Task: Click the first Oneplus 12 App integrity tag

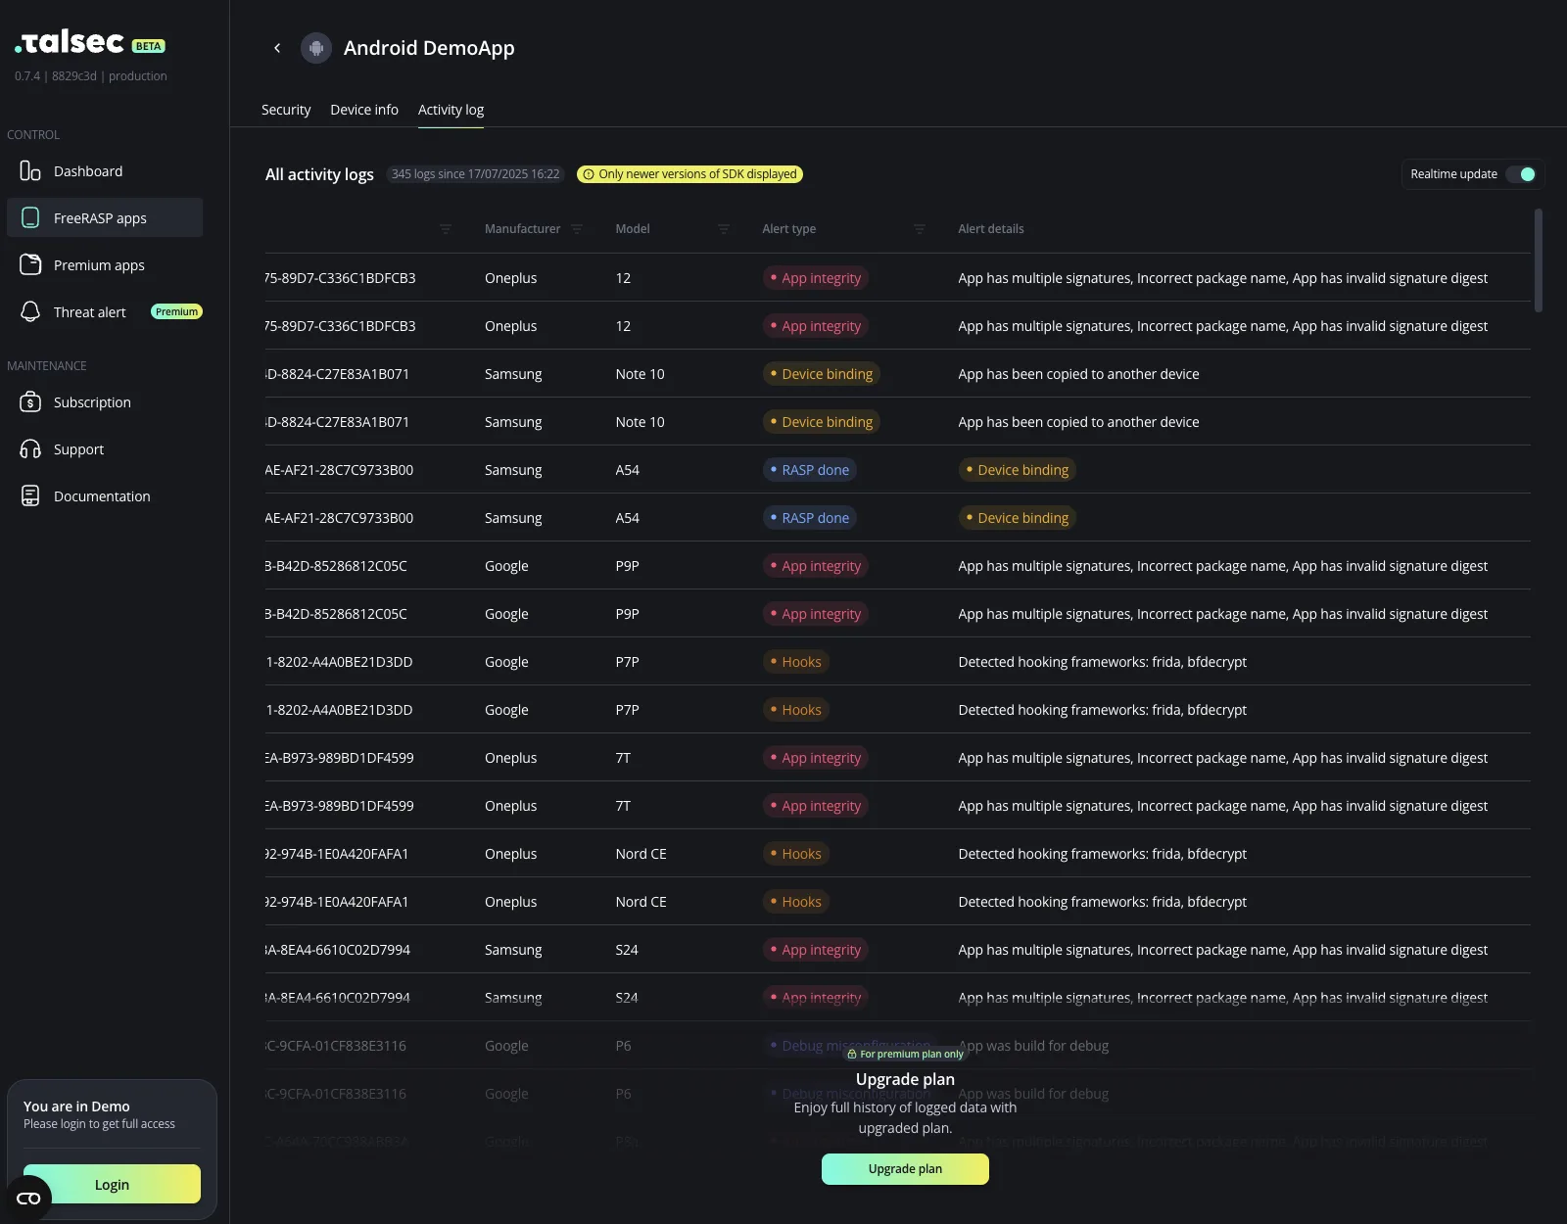Action: coord(816,278)
